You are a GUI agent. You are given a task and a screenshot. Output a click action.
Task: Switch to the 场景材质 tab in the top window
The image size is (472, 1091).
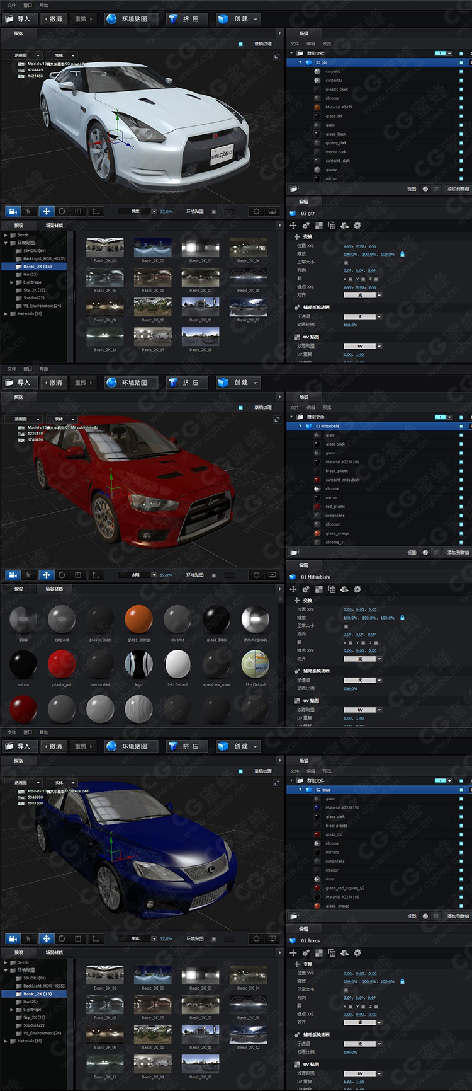[x=54, y=225]
